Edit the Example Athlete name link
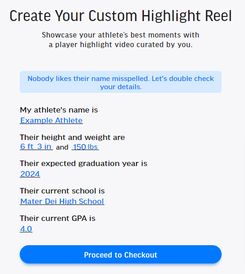245x274 pixels. [x=51, y=120]
